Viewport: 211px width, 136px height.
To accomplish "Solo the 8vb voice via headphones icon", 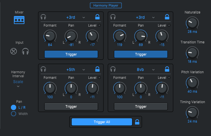I will pyautogui.click(x=113, y=69).
